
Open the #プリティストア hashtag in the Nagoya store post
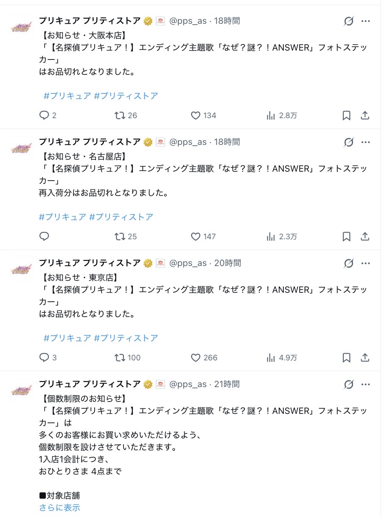(121, 217)
